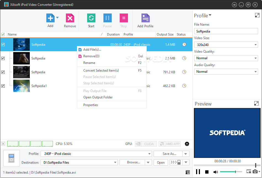Uncheck the highlighted Softpedia row checkbox
This screenshot has width=262, height=178.
[3, 45]
